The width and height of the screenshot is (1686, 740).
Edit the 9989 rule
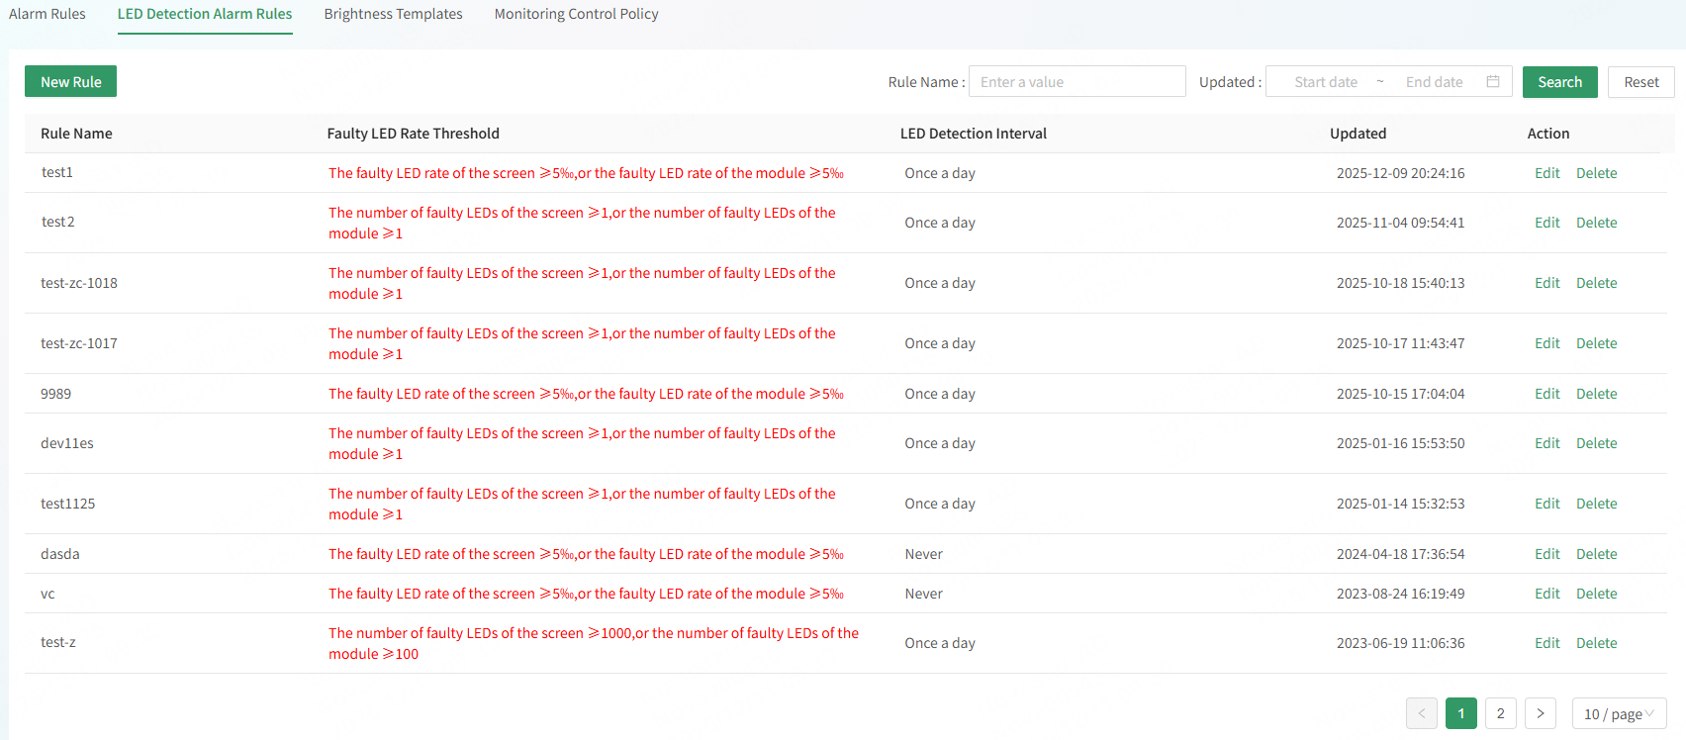click(1546, 394)
